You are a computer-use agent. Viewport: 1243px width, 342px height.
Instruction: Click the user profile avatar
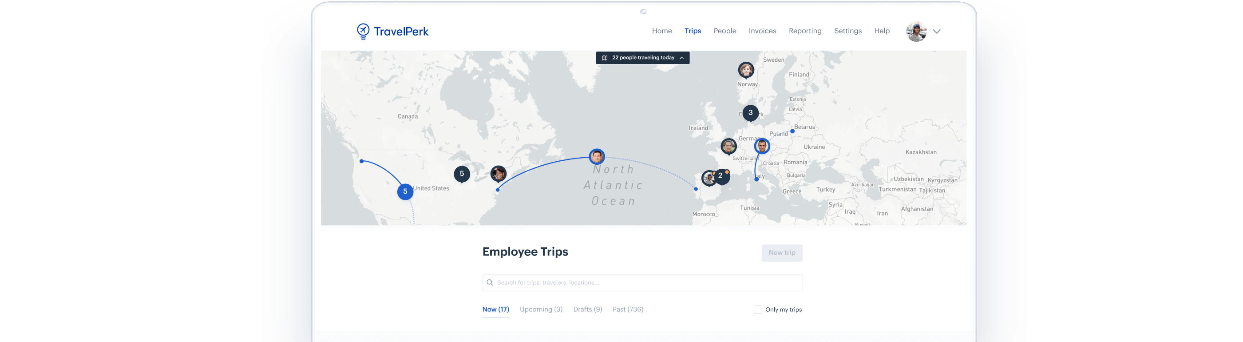coord(916,32)
